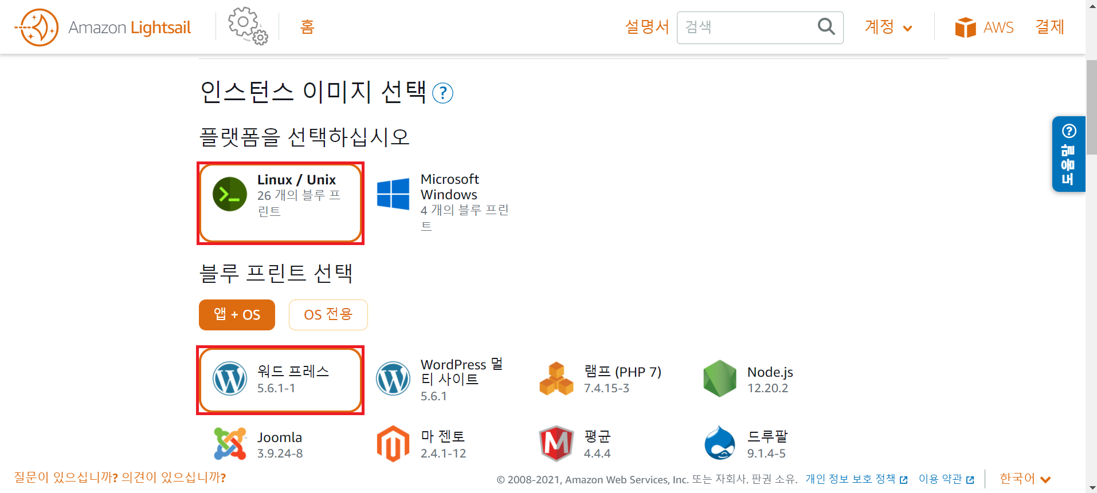Choose the 평균 MEAN stack icon
This screenshot has width=1097, height=493.
557,444
